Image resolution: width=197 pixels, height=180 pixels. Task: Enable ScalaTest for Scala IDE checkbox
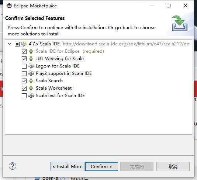tap(24, 96)
